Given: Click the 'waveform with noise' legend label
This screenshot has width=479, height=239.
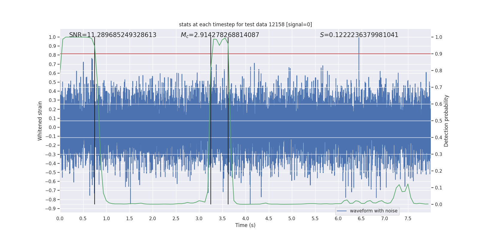Looking at the screenshot, I should click(373, 211).
